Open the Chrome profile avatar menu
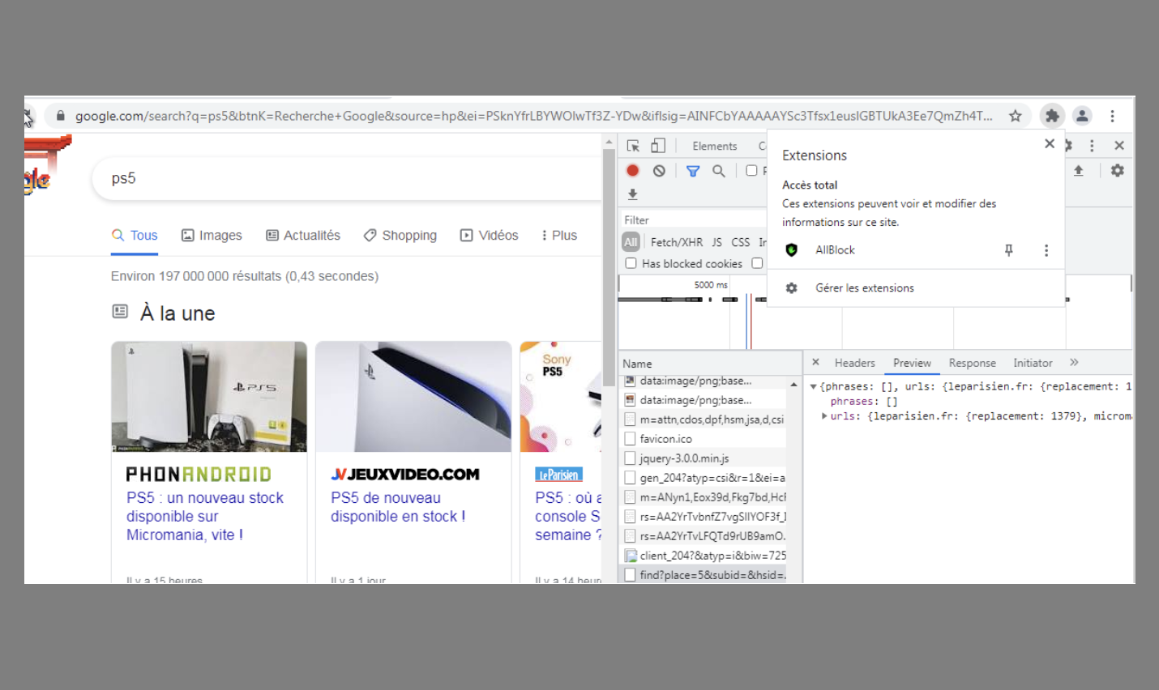Image resolution: width=1159 pixels, height=690 pixels. pyautogui.click(x=1082, y=116)
